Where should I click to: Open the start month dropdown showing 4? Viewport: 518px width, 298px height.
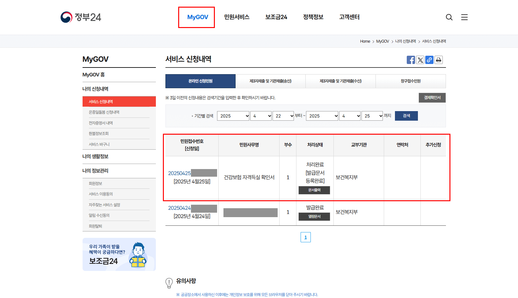[261, 116]
